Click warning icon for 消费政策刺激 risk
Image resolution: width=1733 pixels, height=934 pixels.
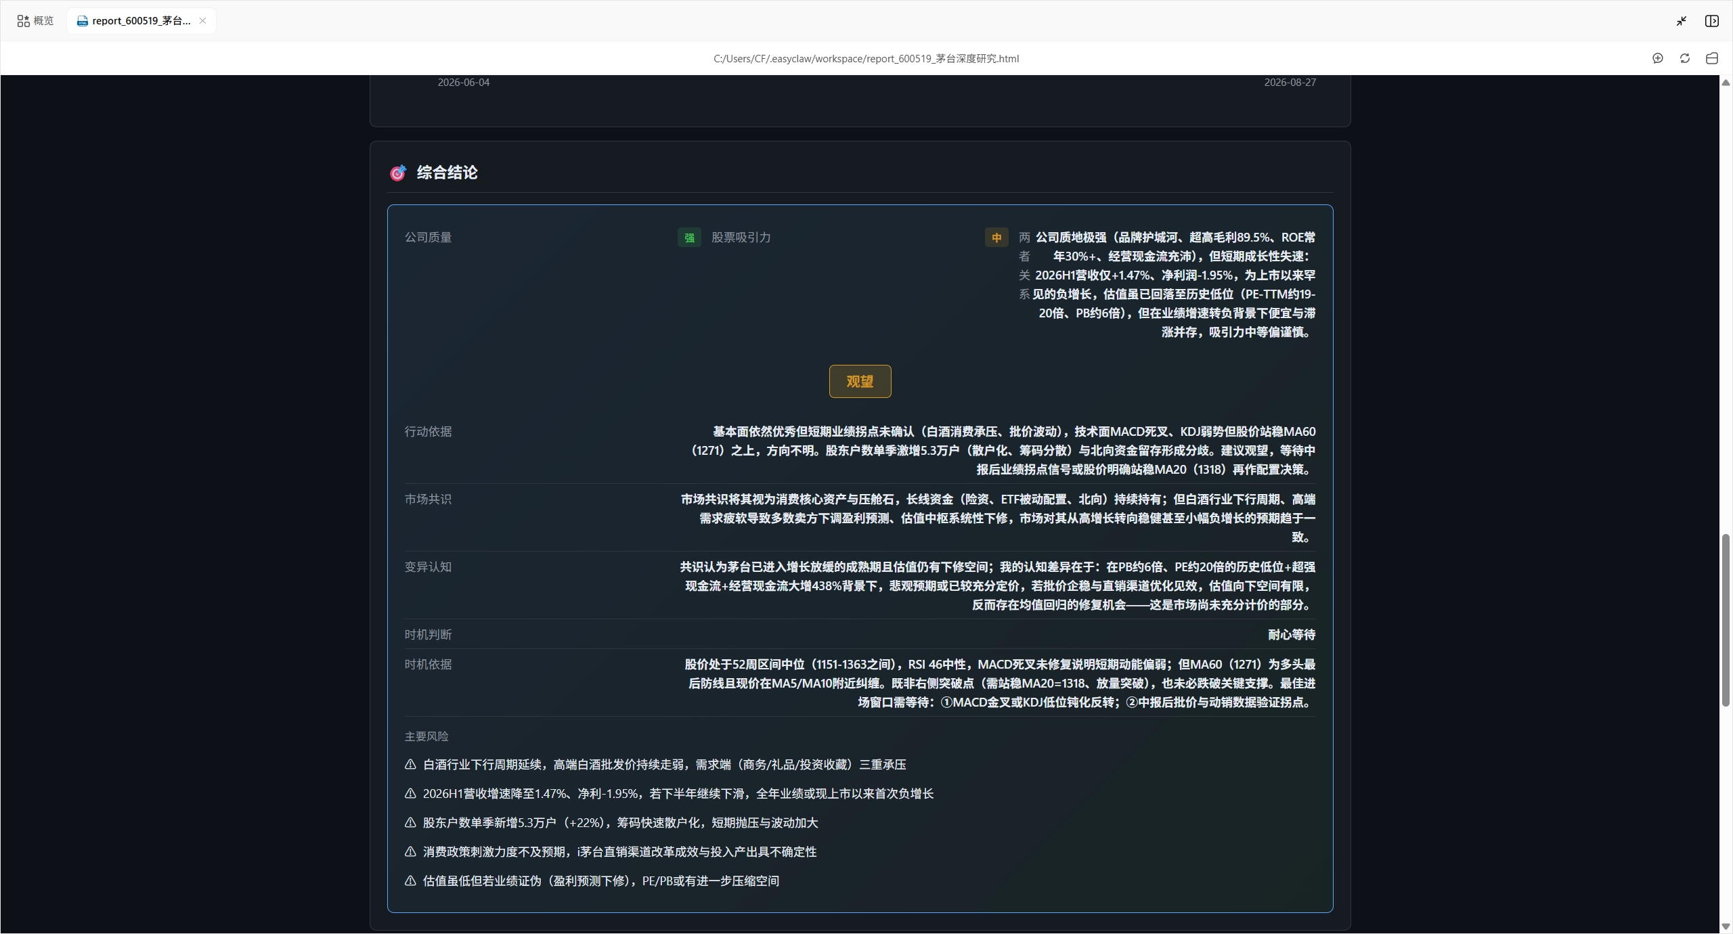click(x=410, y=852)
